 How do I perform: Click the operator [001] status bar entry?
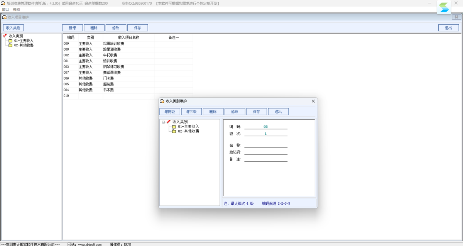pos(120,244)
